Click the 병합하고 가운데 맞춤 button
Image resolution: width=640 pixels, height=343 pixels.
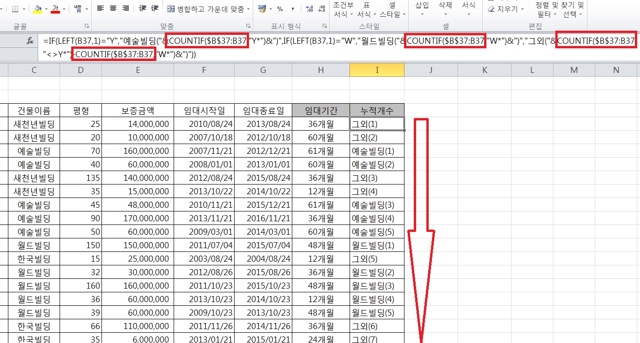207,9
